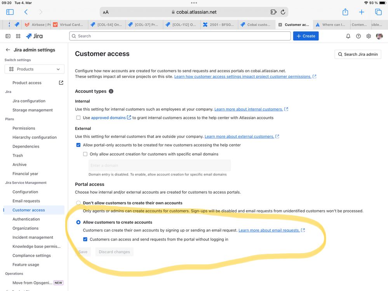Switch to the 2501 - BFSG tab
Screen dimensions: 388x291
(x=219, y=25)
